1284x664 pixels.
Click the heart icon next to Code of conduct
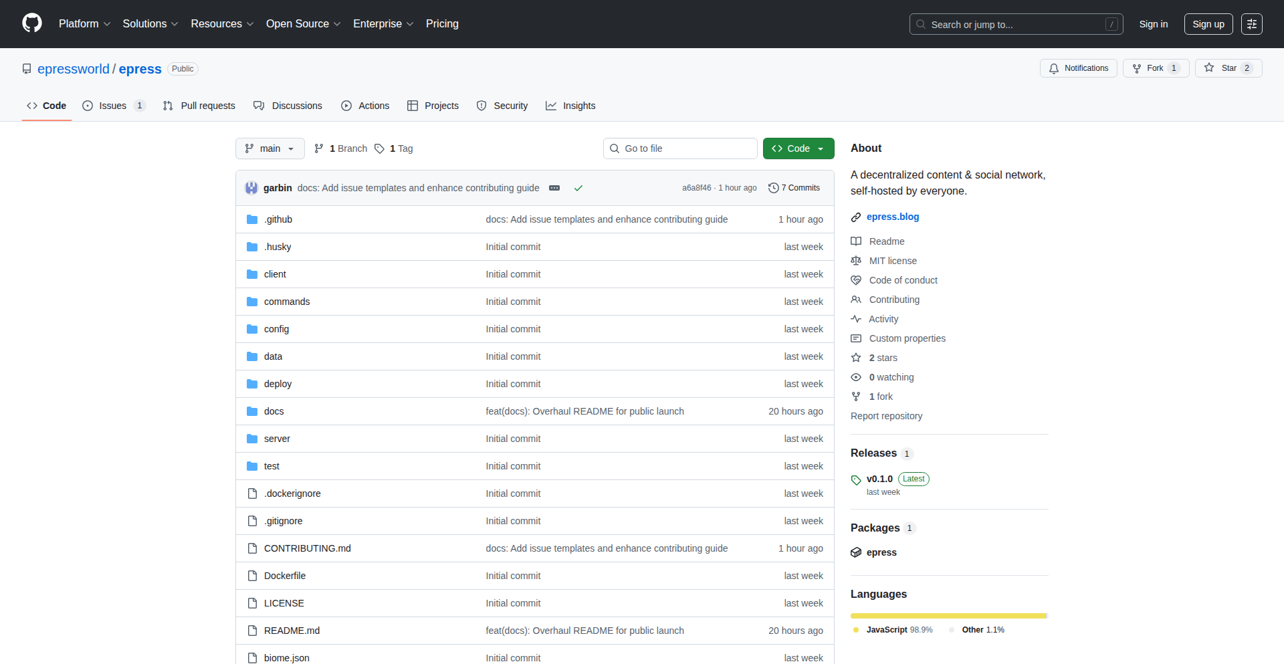pos(856,280)
